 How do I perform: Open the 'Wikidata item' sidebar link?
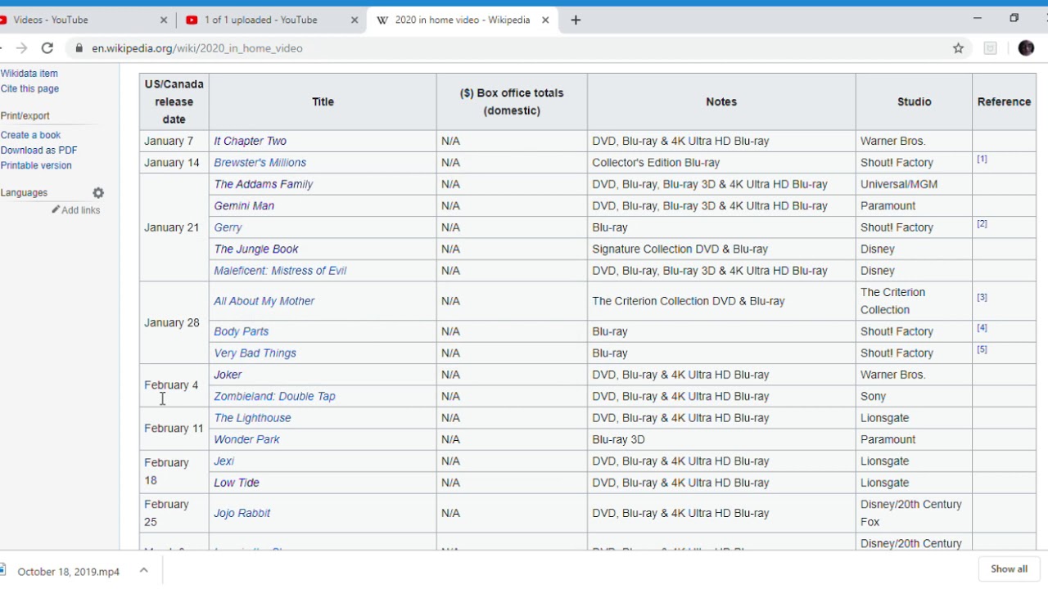click(x=29, y=74)
